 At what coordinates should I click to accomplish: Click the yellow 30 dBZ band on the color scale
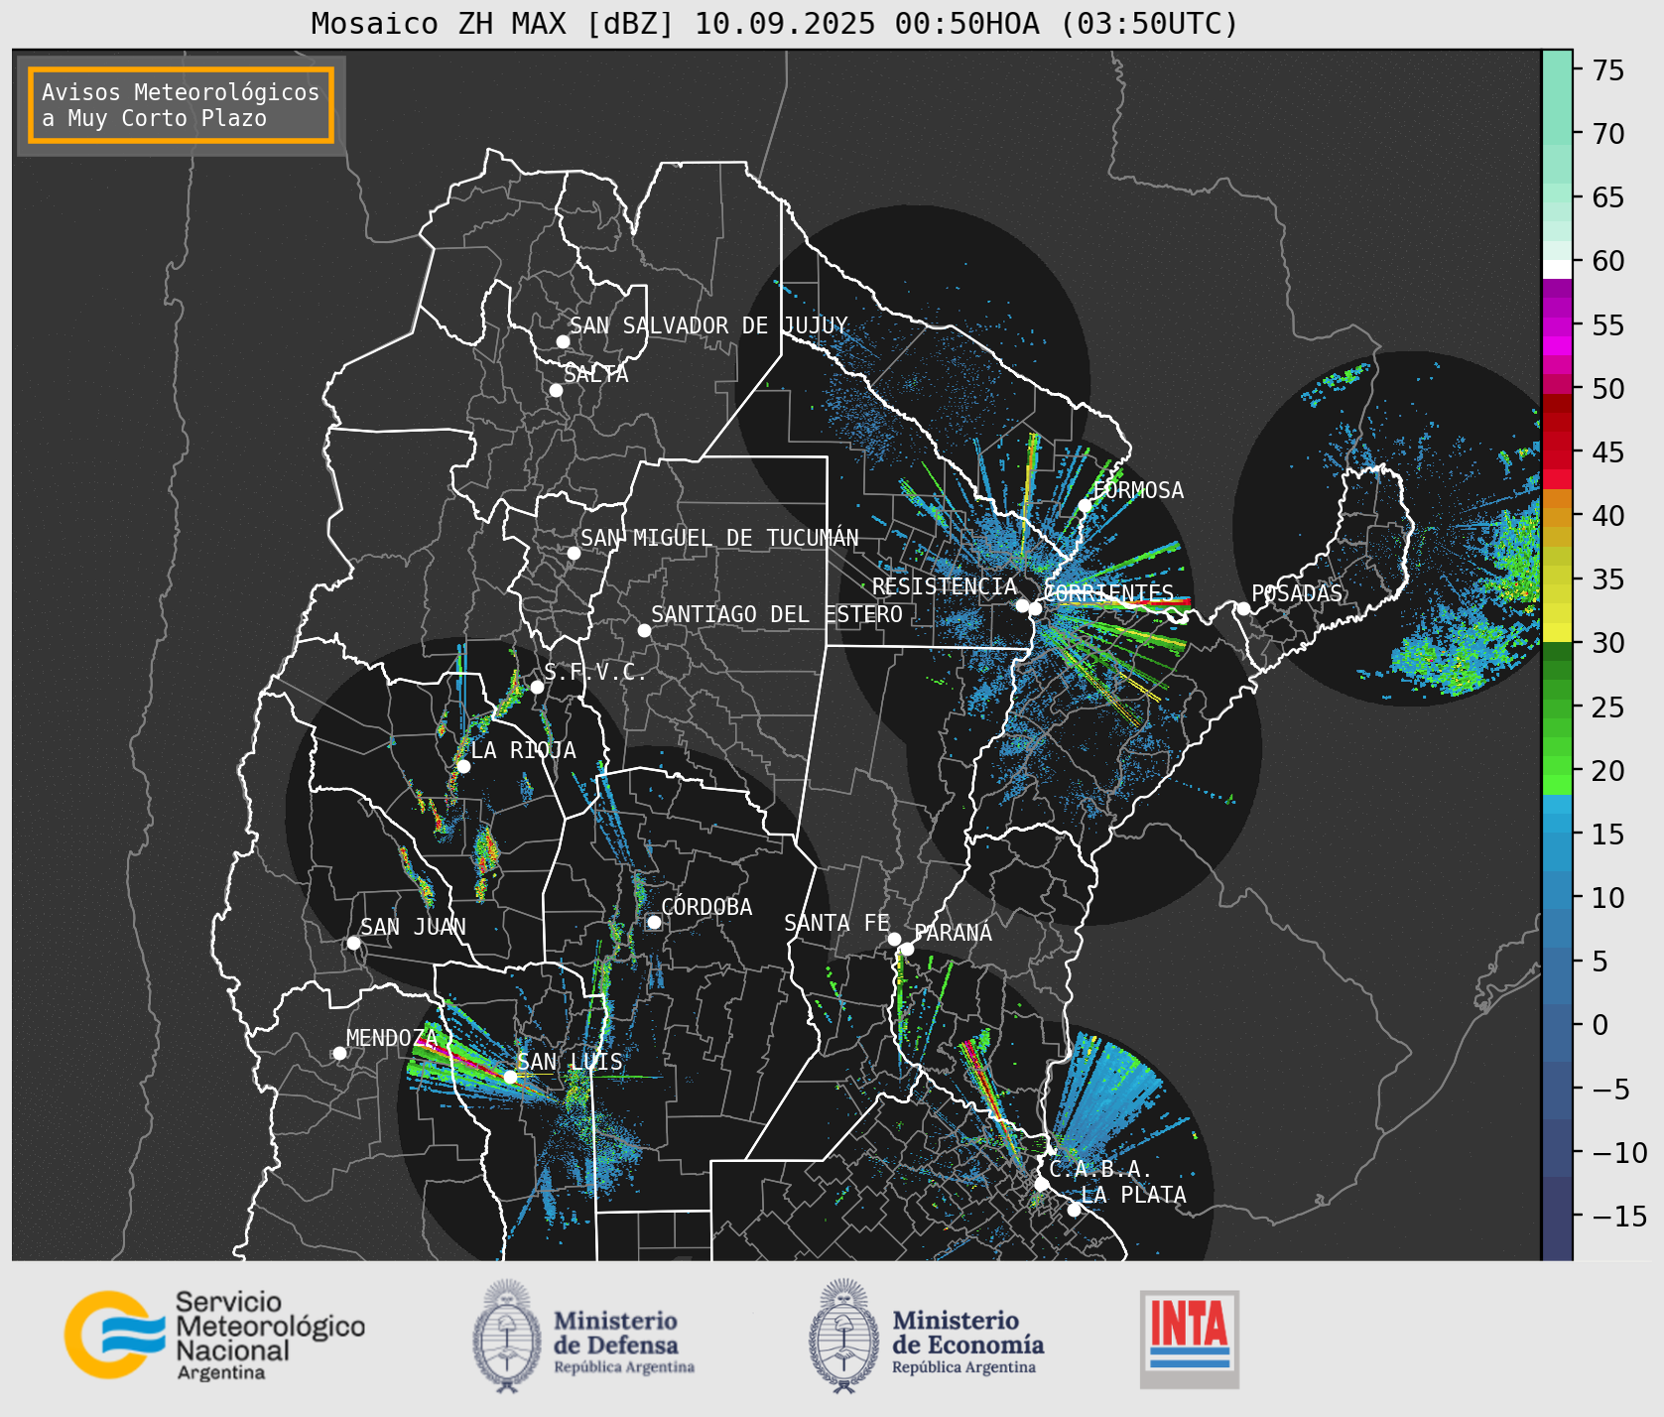coord(1557,632)
